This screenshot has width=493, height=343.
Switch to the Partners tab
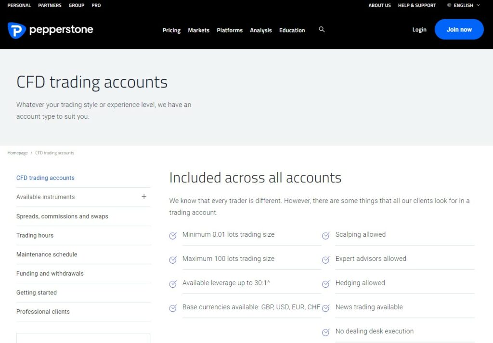point(50,5)
